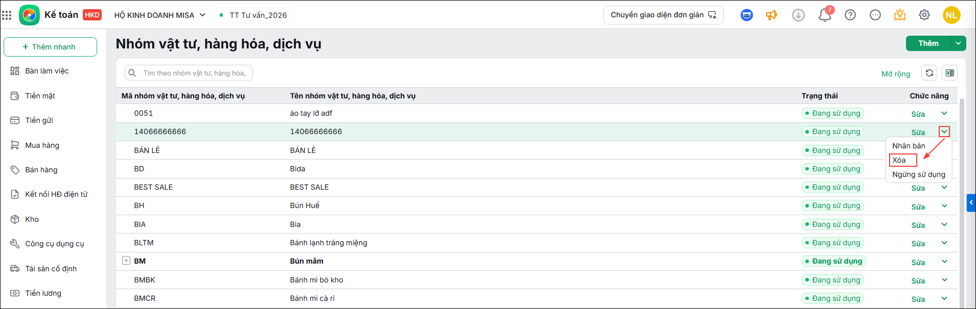The width and height of the screenshot is (976, 309).
Task: Open function dropdown for BLTM row
Action: 944,243
